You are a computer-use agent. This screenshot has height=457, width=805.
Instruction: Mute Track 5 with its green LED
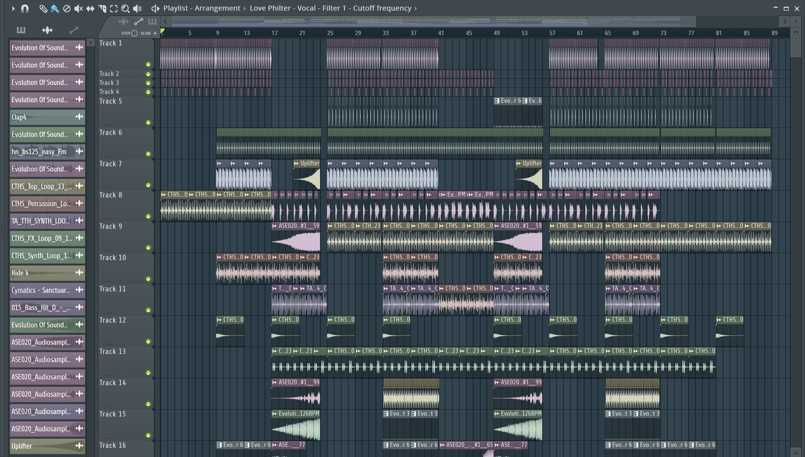148,122
